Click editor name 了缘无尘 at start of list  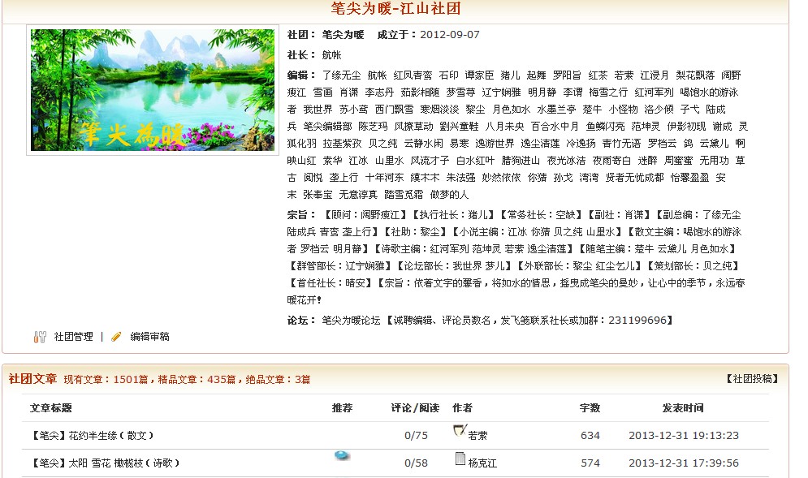(341, 75)
